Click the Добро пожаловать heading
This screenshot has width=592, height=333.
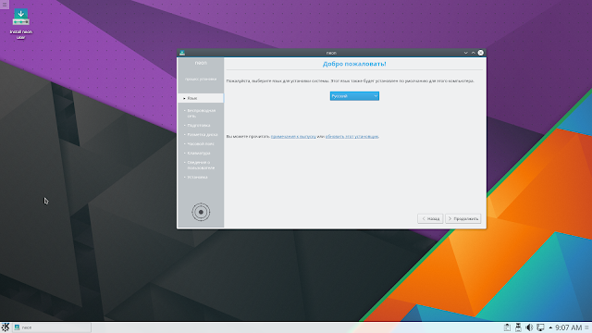(x=354, y=64)
